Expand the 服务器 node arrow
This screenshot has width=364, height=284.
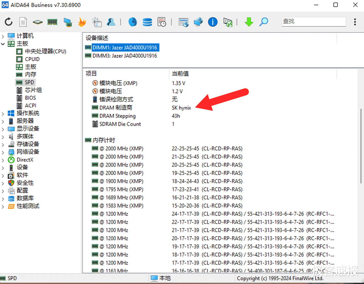(x=3, y=121)
